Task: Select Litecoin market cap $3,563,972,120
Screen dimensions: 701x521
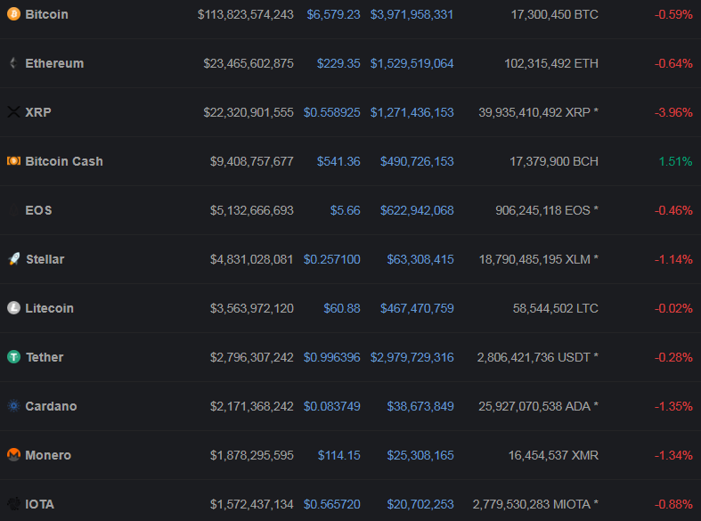Action: point(252,308)
